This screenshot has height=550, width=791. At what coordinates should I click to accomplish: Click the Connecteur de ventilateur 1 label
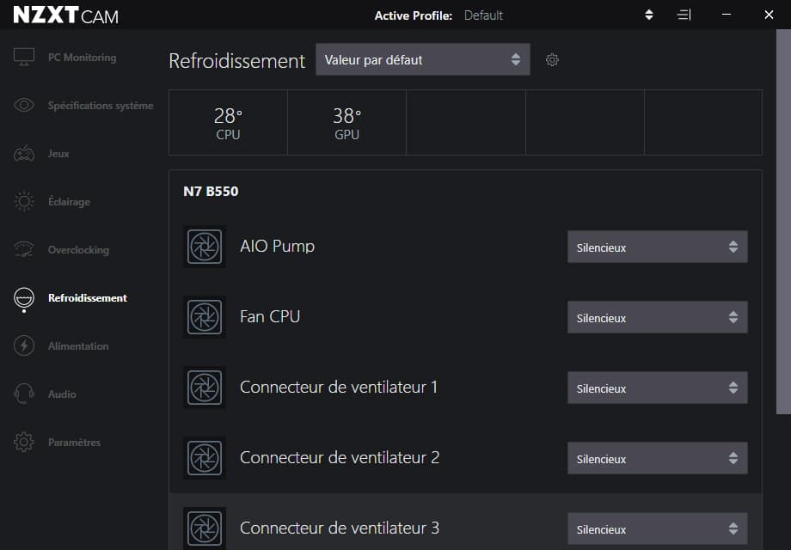pos(339,388)
